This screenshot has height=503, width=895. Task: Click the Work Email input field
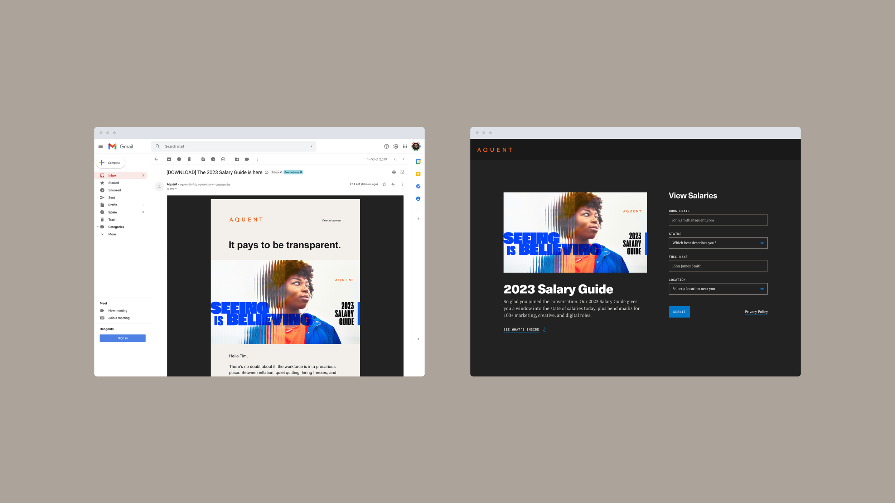click(718, 220)
